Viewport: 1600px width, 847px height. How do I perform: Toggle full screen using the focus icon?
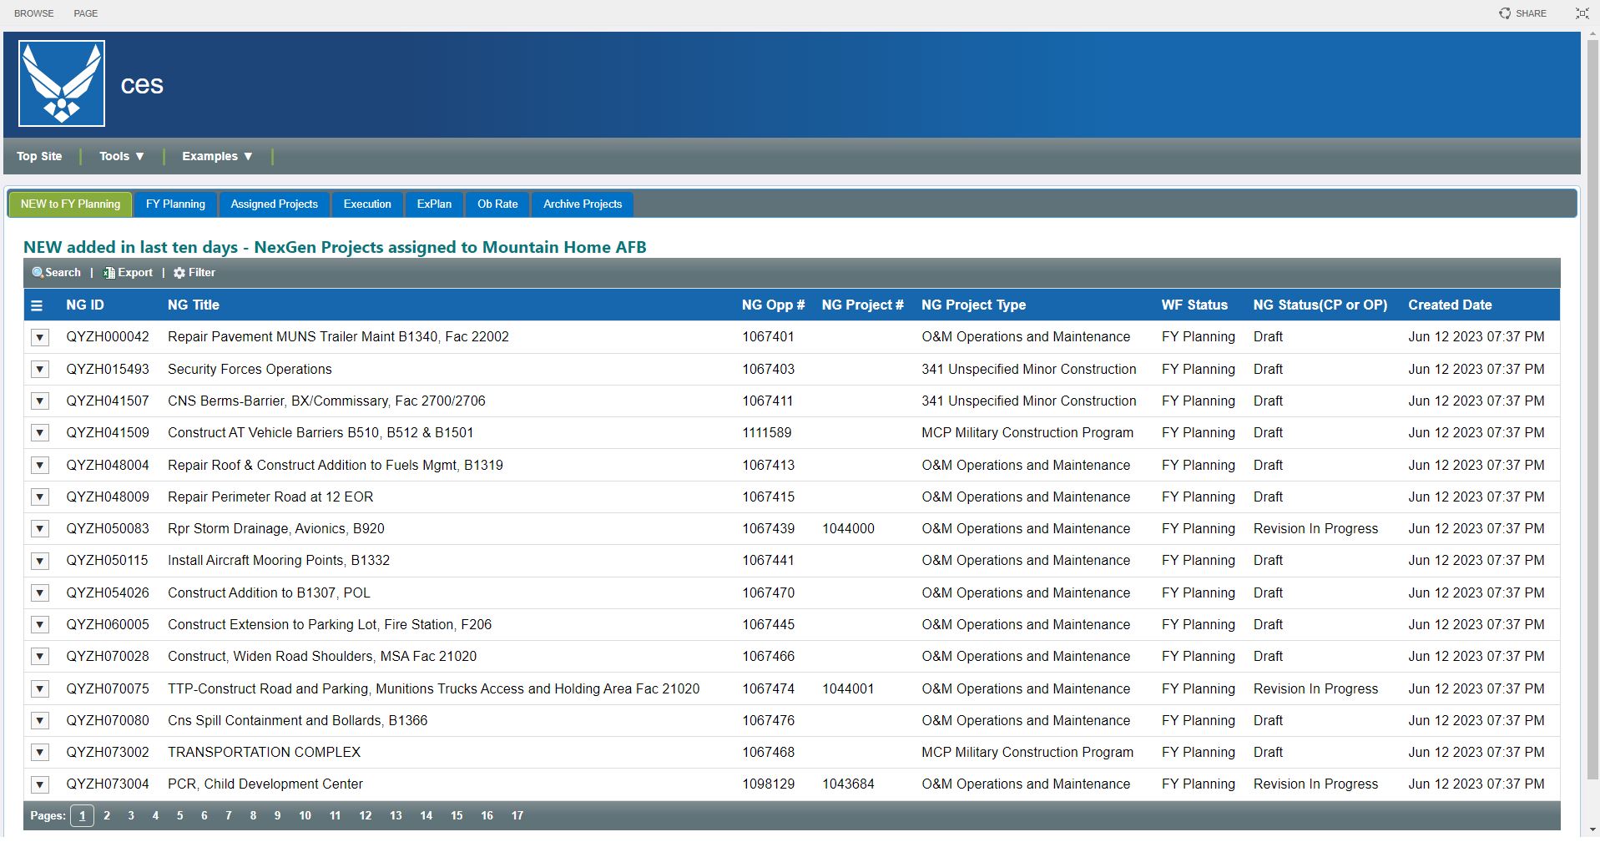coord(1582,13)
